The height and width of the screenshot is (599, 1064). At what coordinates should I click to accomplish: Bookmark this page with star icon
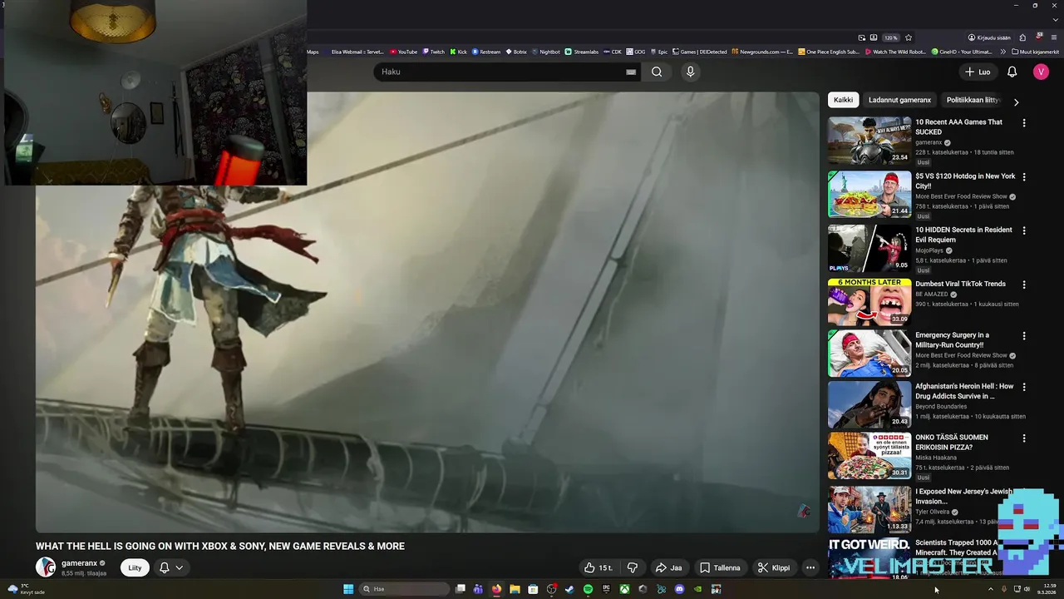pos(909,37)
